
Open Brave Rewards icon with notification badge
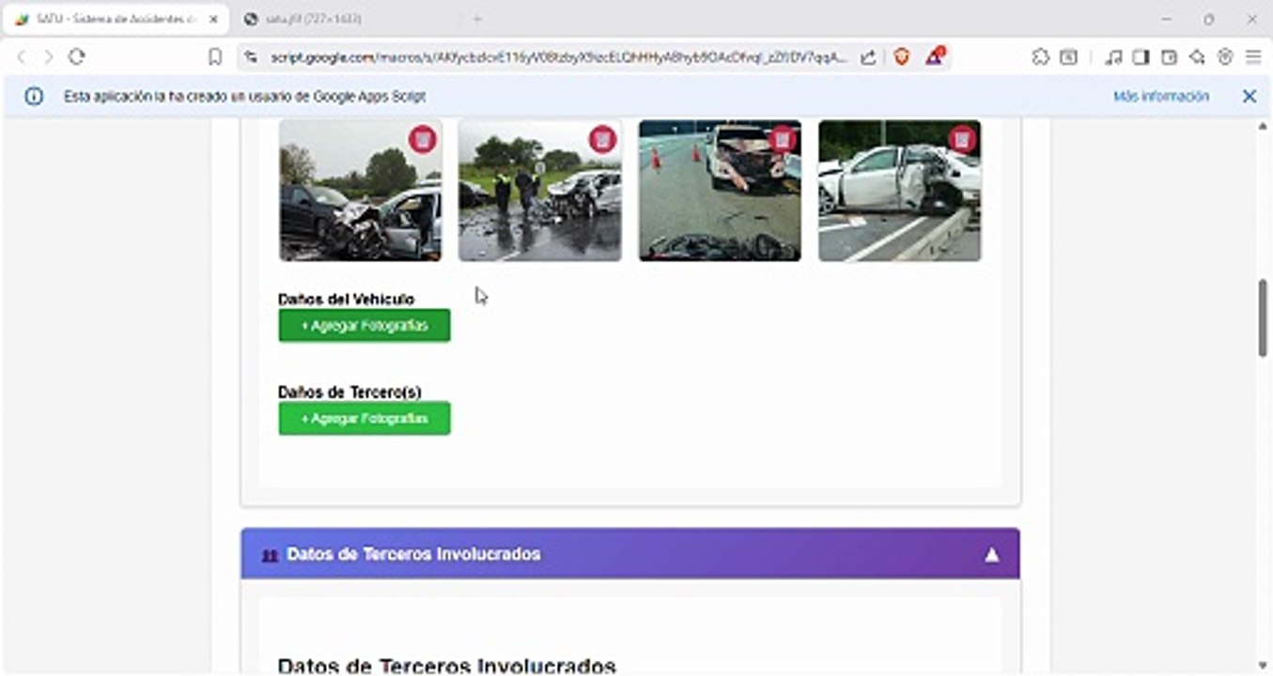(x=935, y=57)
